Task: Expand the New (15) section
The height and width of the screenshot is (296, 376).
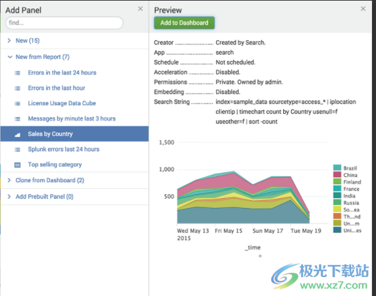Action: point(9,41)
